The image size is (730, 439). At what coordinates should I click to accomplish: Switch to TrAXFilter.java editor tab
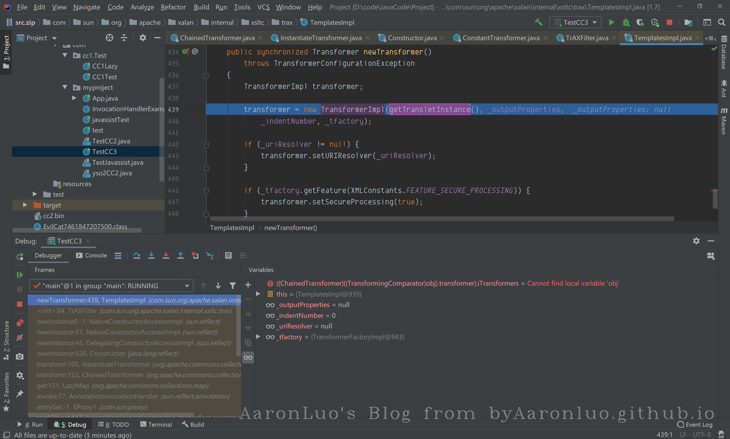coord(587,38)
